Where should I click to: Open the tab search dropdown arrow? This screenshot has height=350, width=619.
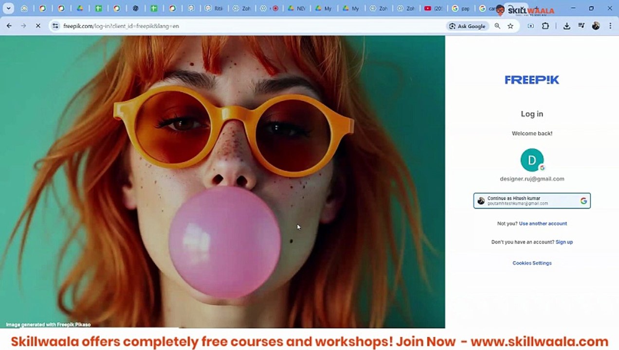point(9,8)
